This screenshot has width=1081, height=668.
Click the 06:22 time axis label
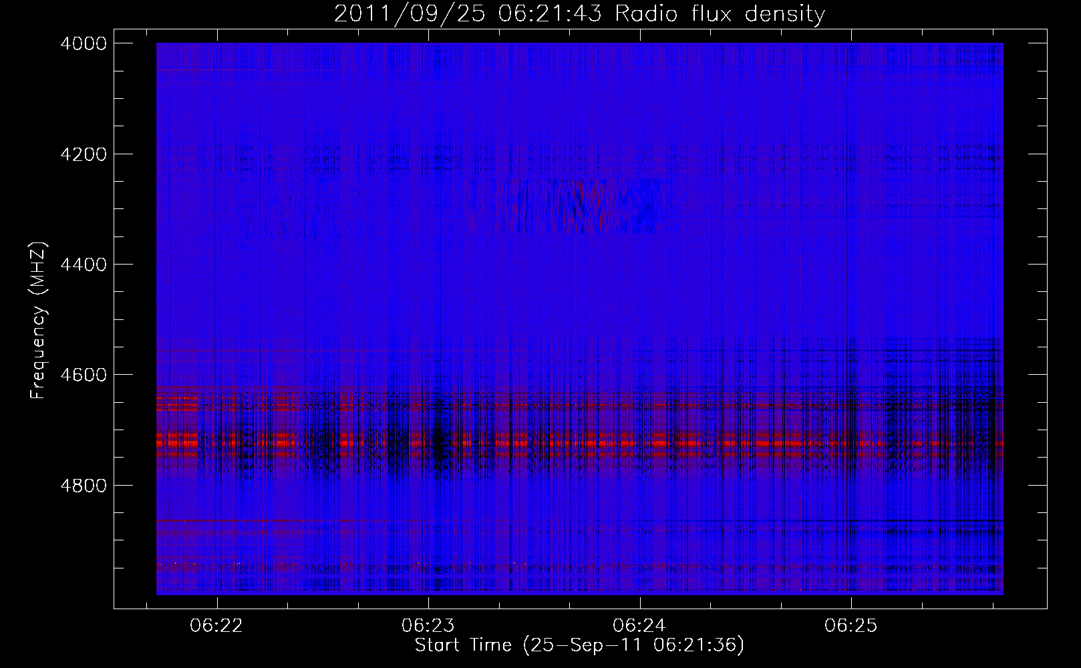coord(216,625)
